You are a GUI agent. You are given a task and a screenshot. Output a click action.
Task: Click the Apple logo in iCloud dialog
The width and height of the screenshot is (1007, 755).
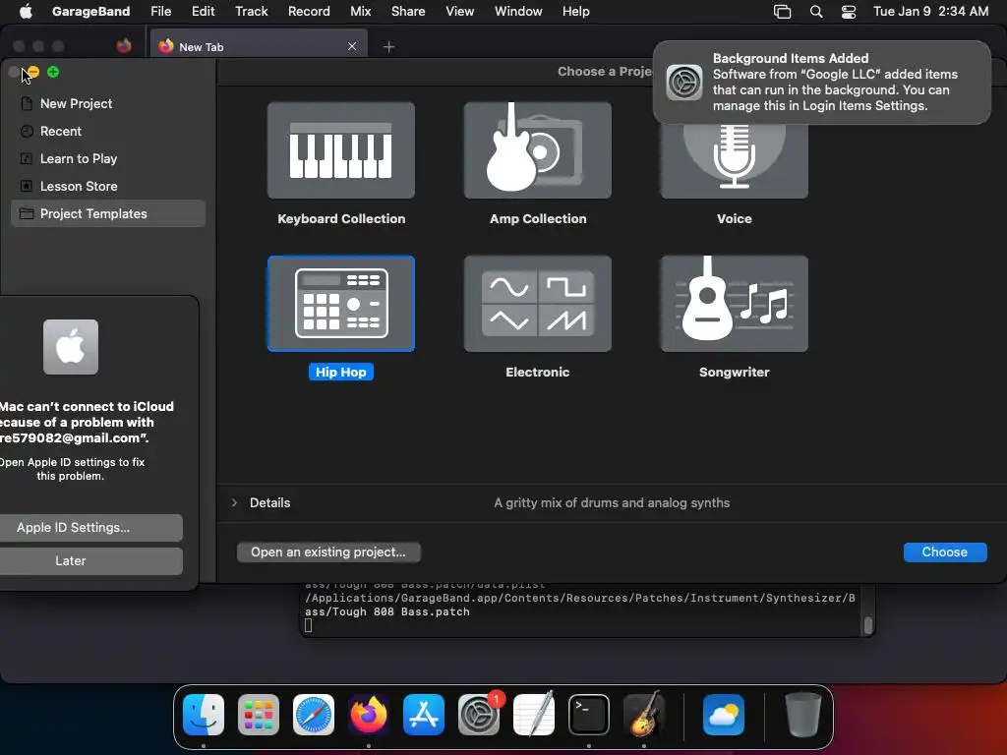tap(71, 347)
